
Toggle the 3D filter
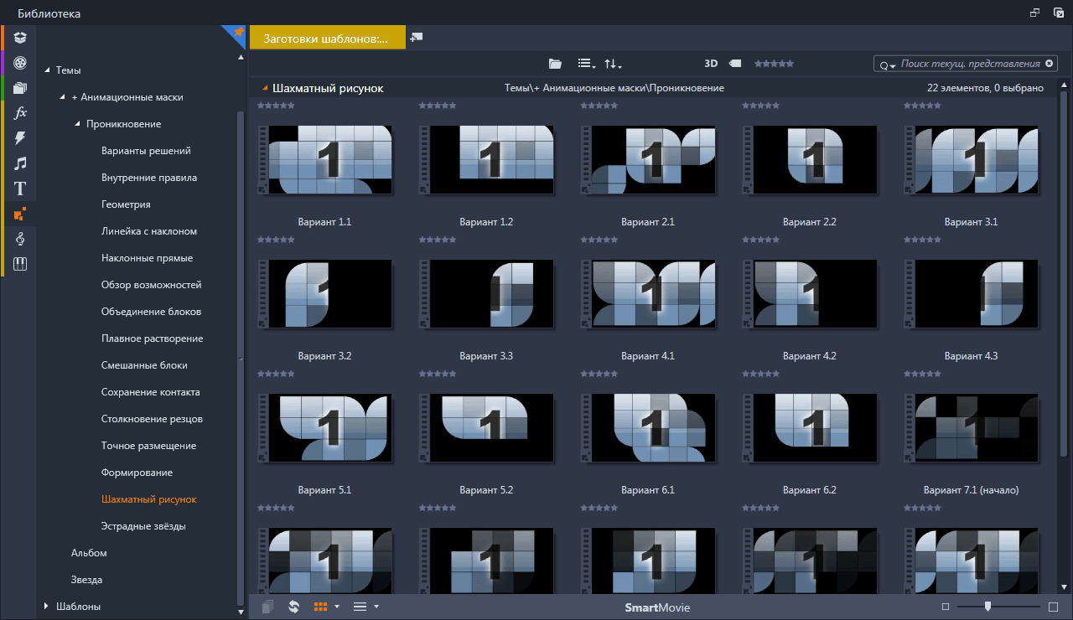[x=711, y=64]
